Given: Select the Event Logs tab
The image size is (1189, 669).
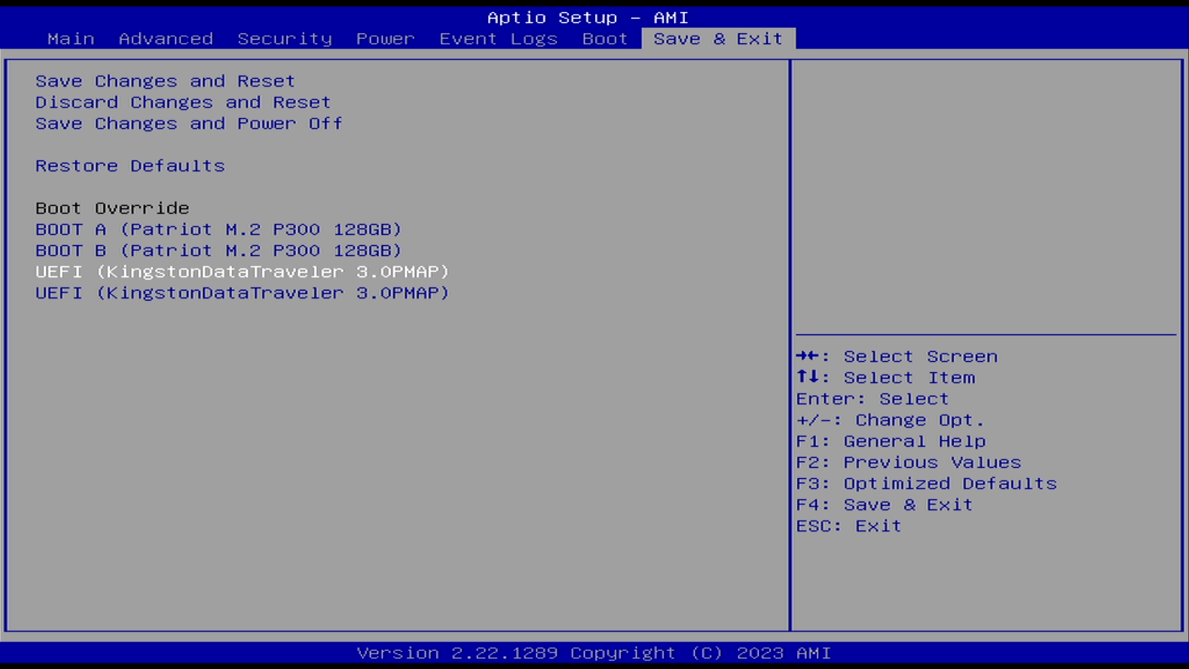Looking at the screenshot, I should click(499, 38).
